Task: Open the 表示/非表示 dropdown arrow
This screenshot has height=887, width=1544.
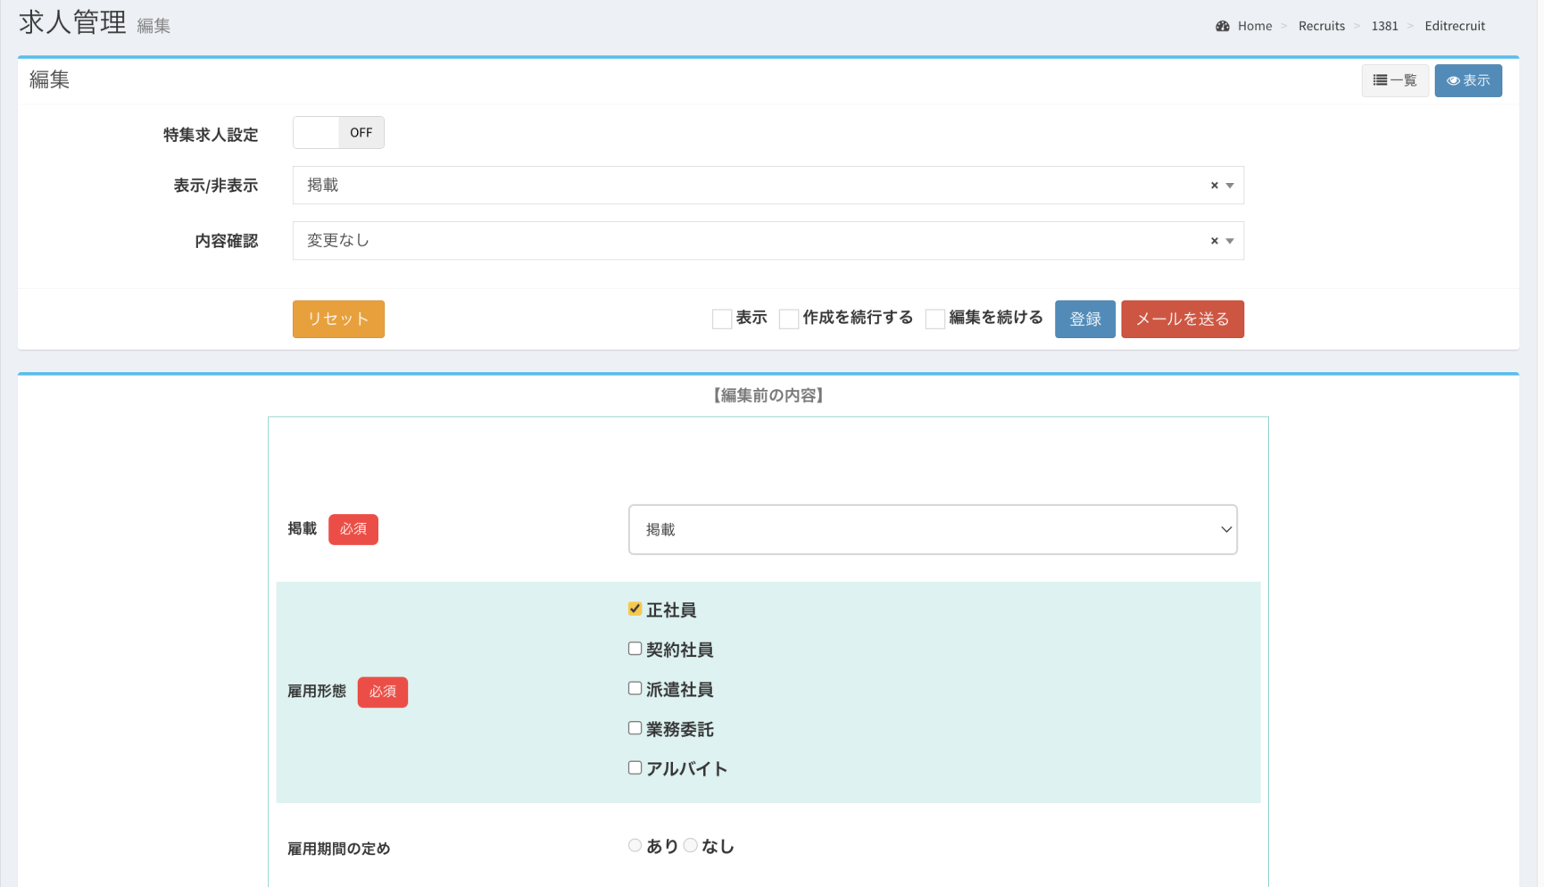Action: coord(1230,186)
